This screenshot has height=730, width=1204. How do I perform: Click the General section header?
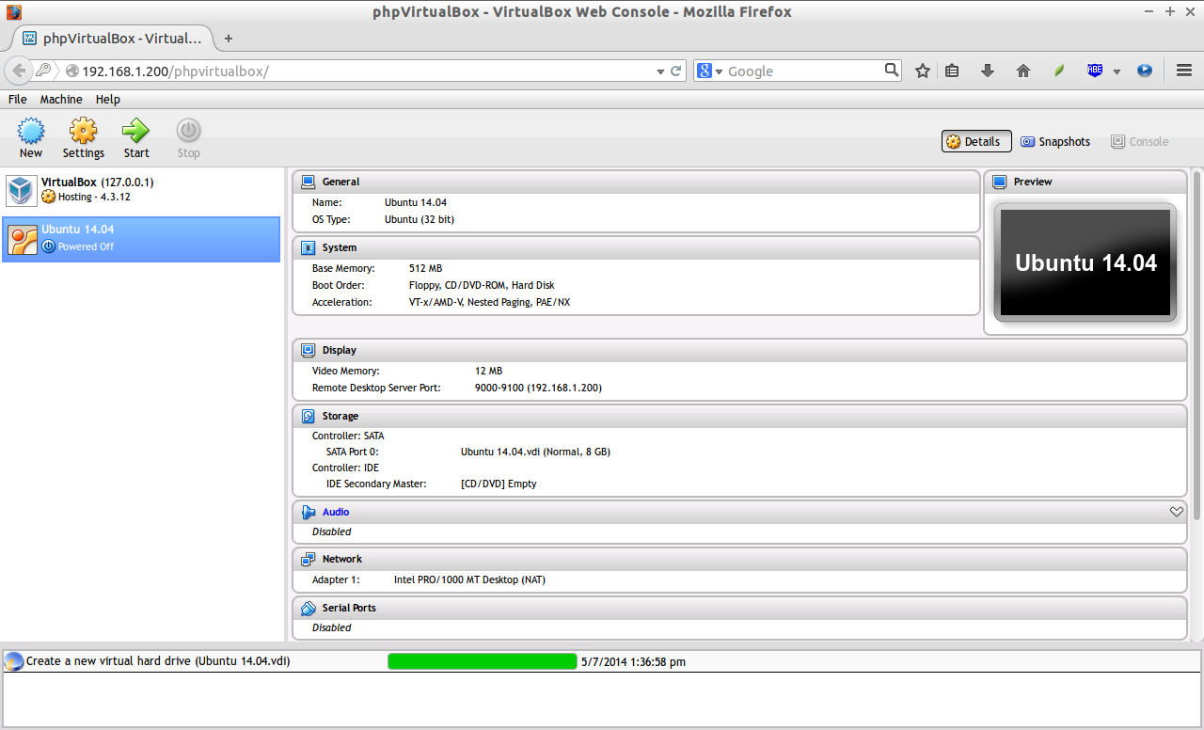click(x=637, y=182)
